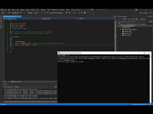153x114 pixels.
Task: Open the Help menu
Action: tap(68, 10)
